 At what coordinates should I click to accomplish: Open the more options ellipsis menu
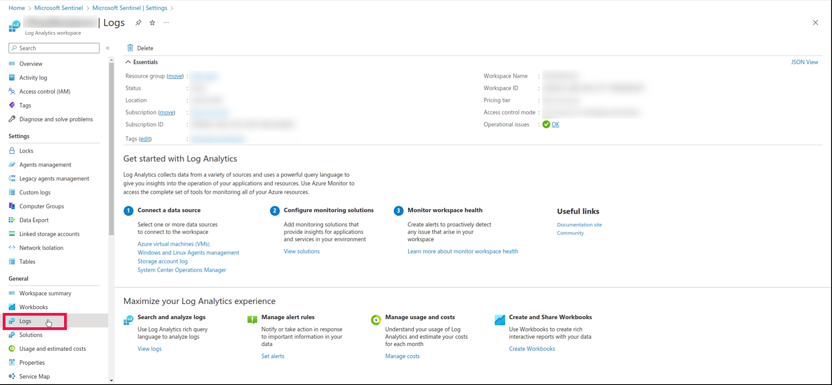(x=166, y=22)
